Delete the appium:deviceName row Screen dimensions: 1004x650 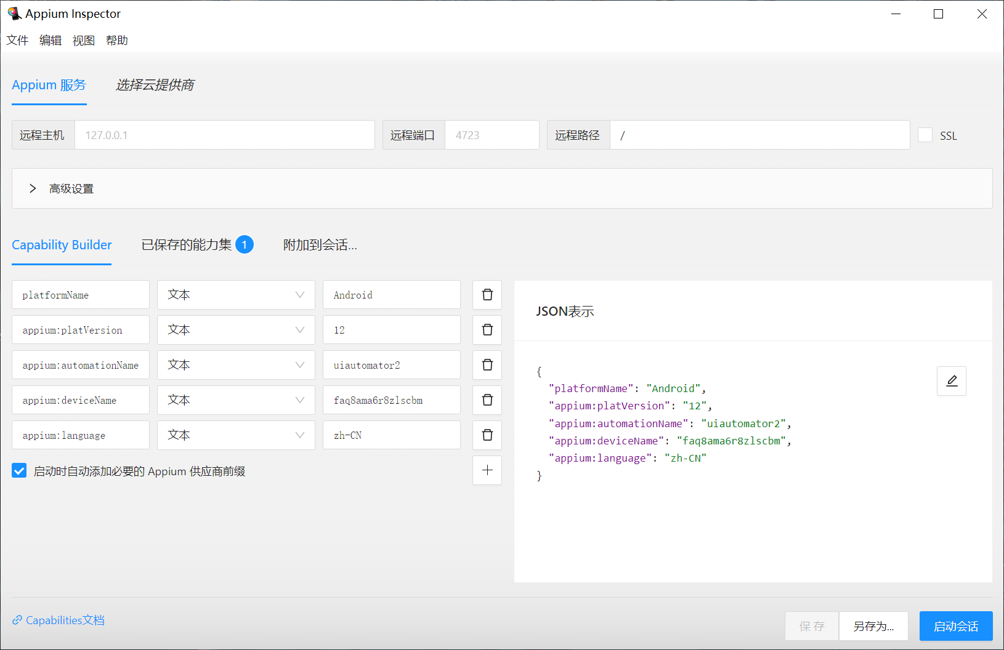(487, 400)
